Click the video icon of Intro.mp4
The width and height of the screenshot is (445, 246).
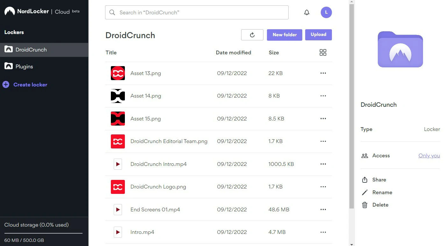click(x=118, y=232)
